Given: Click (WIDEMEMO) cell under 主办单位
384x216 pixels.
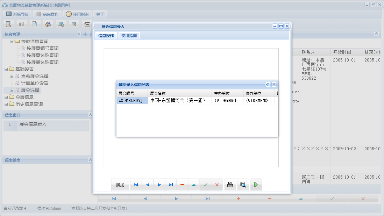Looking at the screenshot, I should click(x=227, y=101).
